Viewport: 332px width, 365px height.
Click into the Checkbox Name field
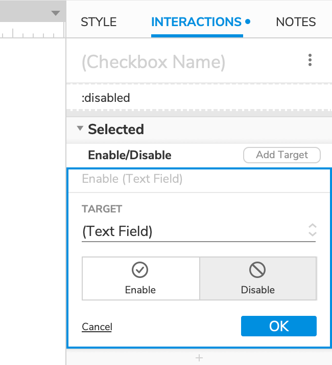(153, 62)
